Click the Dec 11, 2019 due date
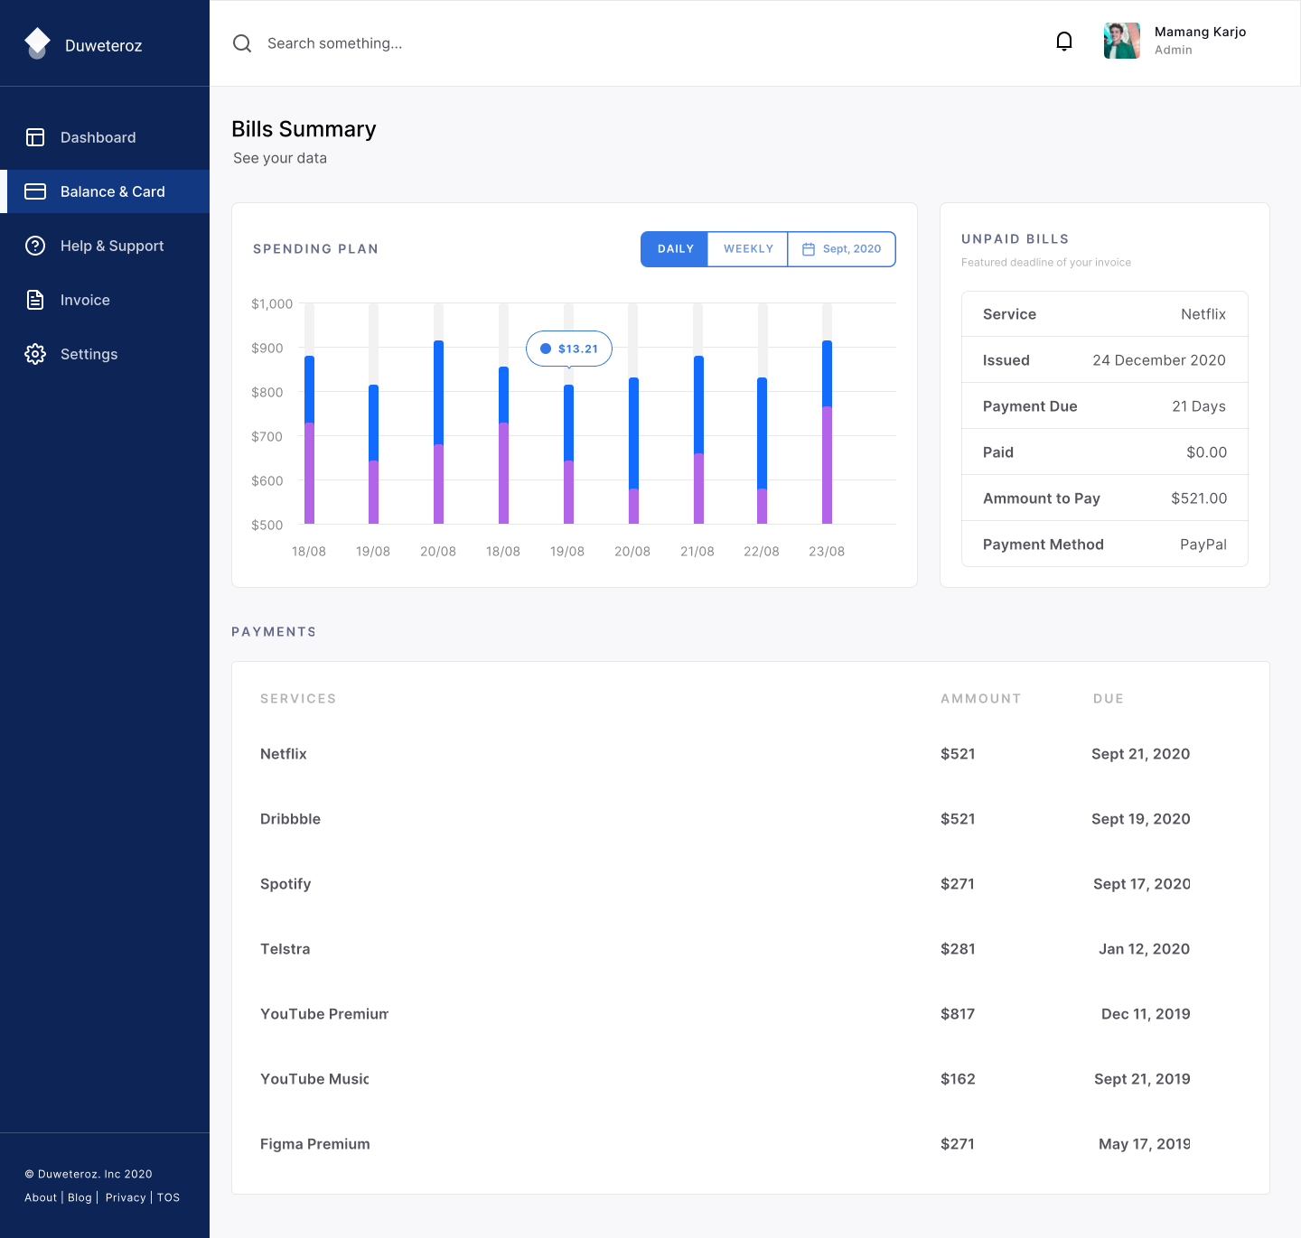Image resolution: width=1301 pixels, height=1238 pixels. tap(1146, 1014)
